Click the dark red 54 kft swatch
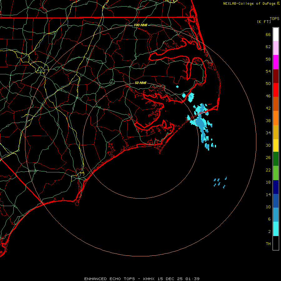Image resolution: width=281 pixels, height=281 pixels. coord(276,76)
